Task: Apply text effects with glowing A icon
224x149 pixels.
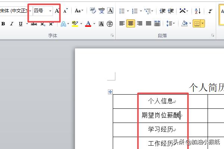Action: pos(63,24)
